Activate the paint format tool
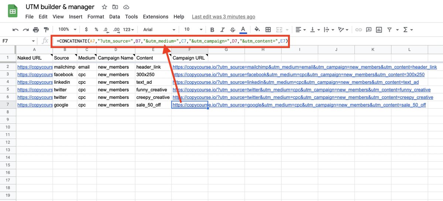This screenshot has height=201, width=443. click(x=46, y=29)
